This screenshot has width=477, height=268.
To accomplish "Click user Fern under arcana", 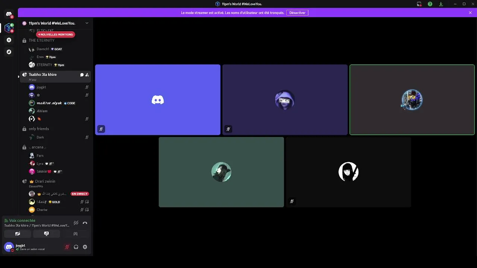I will click(59, 156).
